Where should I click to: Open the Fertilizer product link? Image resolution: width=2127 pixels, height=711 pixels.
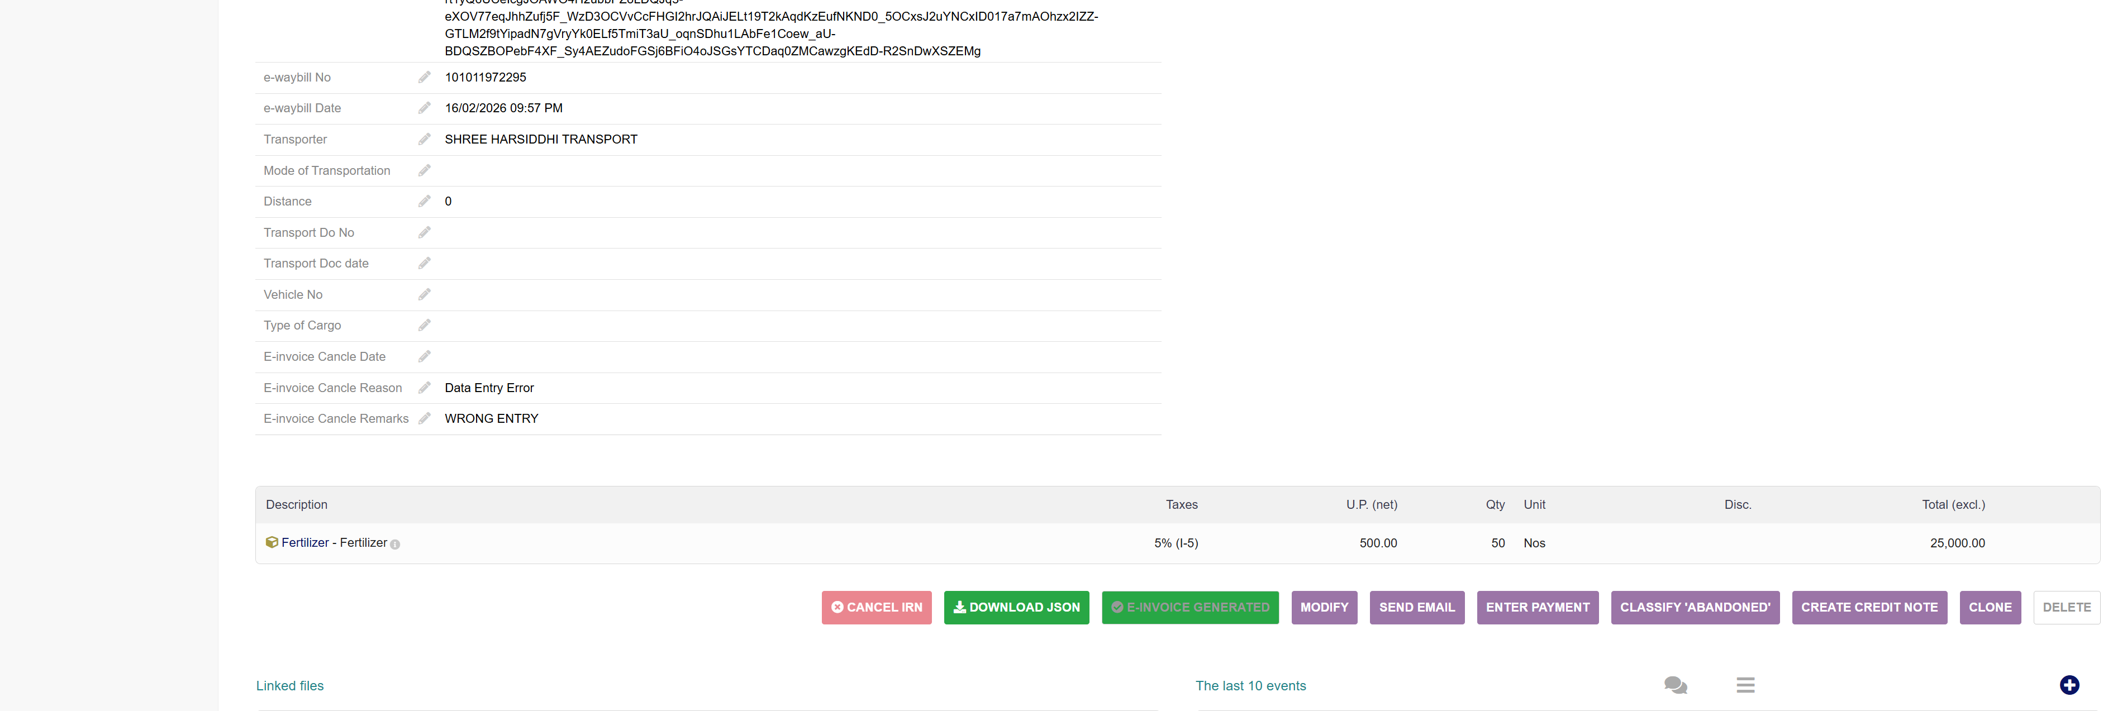click(x=304, y=542)
